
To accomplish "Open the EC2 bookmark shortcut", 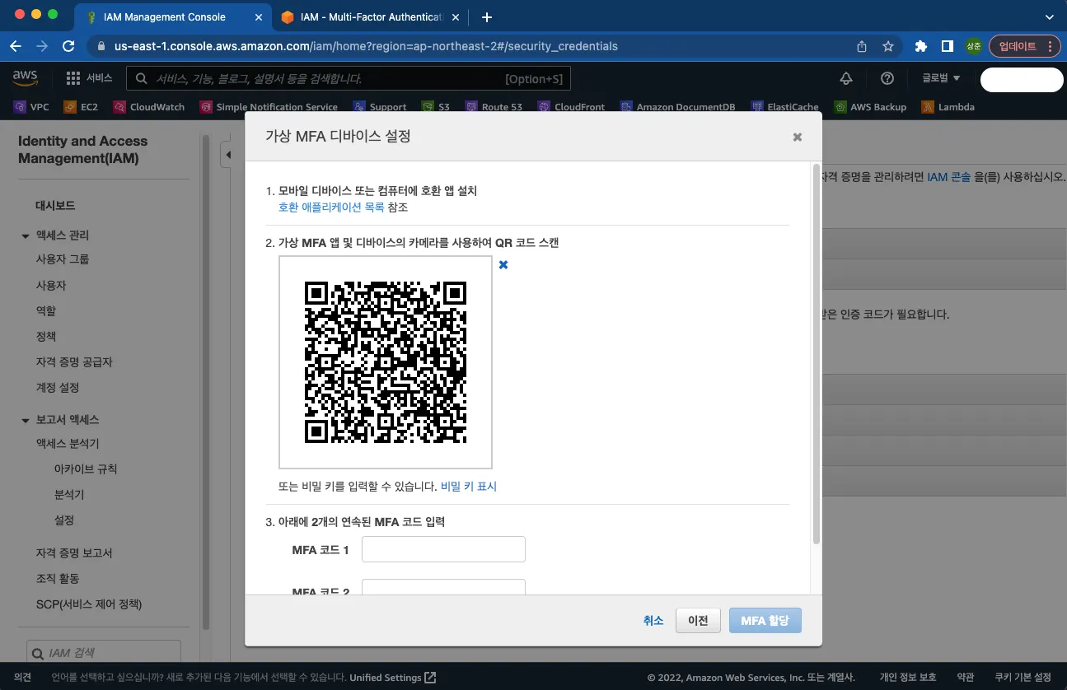I will click(81, 107).
